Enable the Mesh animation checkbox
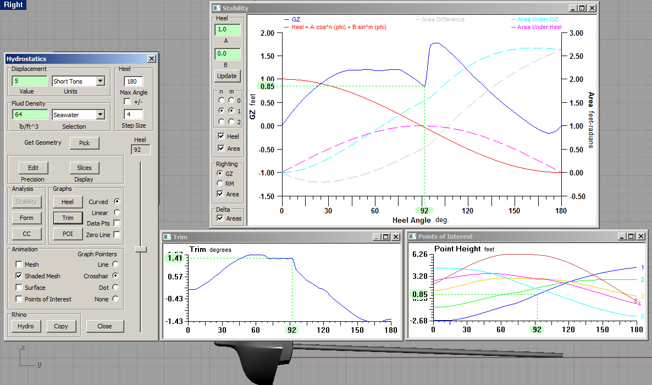652x385 pixels. pos(19,265)
